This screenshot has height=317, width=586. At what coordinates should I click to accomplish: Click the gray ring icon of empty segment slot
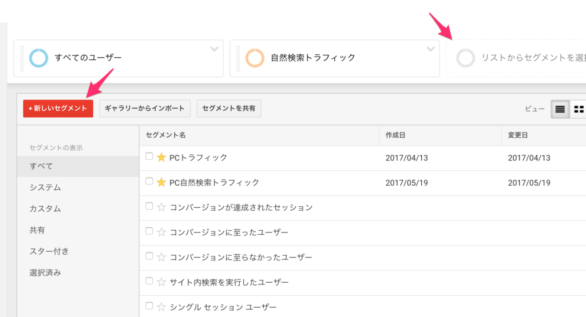[465, 58]
